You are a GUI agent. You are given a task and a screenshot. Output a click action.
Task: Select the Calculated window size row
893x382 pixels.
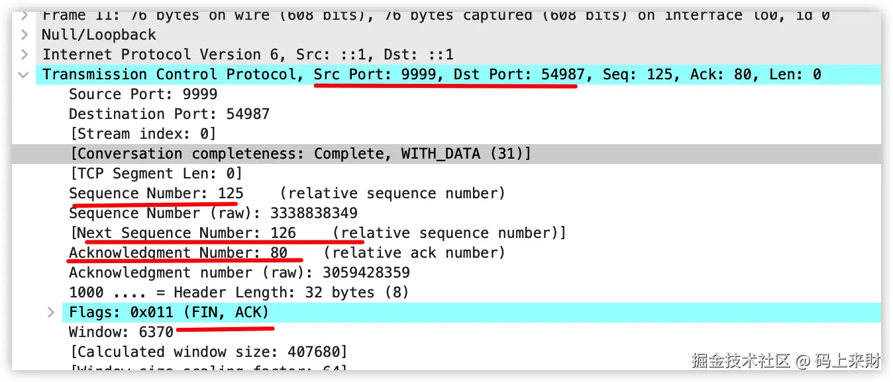click(x=208, y=352)
